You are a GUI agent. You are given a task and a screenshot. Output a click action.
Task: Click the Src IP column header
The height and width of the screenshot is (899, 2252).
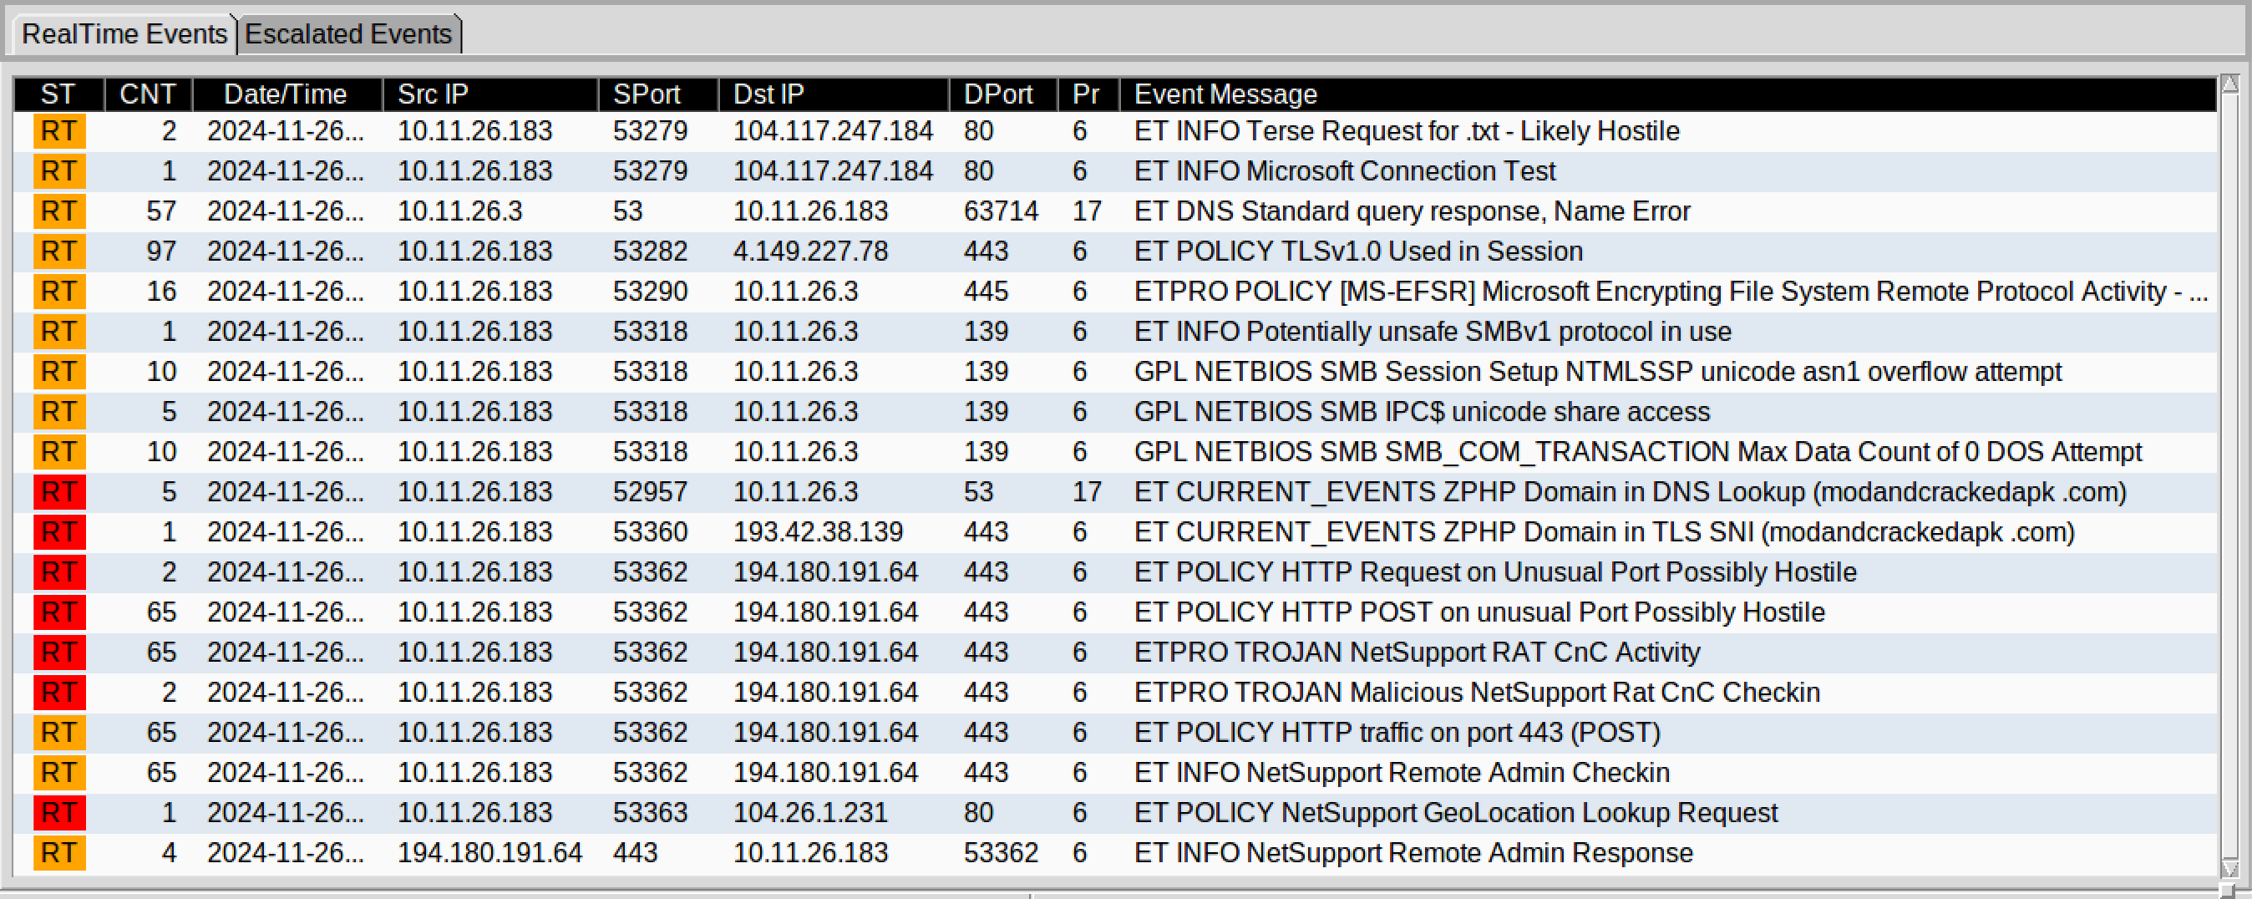pos(432,94)
